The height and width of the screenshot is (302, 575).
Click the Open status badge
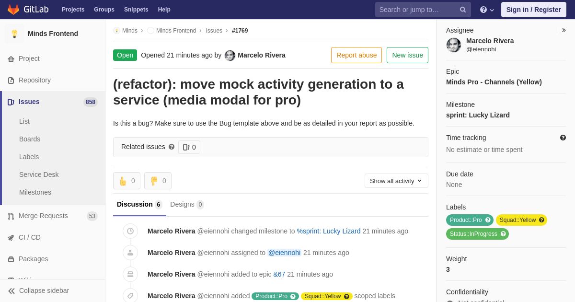click(x=125, y=55)
